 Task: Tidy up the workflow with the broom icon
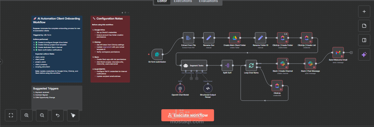[73, 115]
